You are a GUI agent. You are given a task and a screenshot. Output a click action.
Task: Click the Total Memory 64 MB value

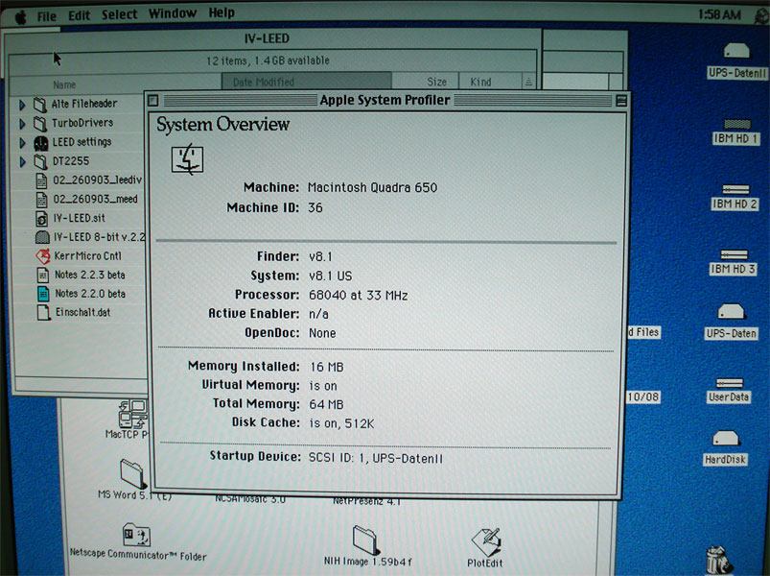tap(327, 404)
